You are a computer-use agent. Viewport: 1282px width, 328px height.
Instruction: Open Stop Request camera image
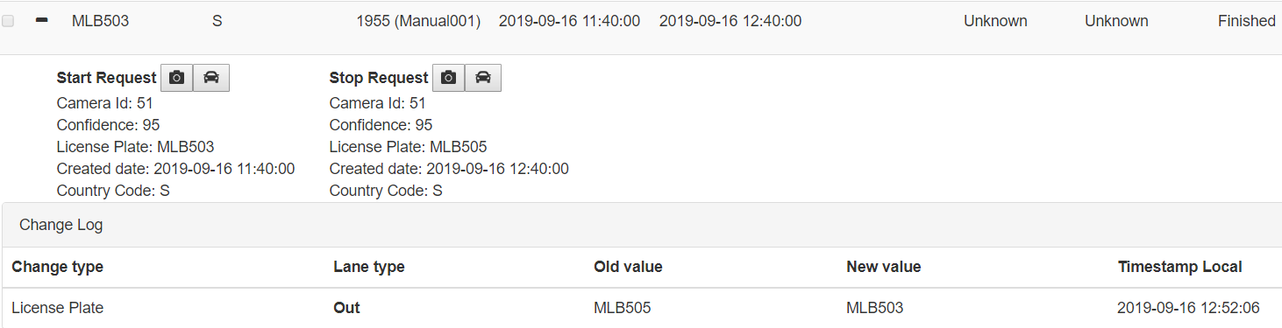point(448,78)
